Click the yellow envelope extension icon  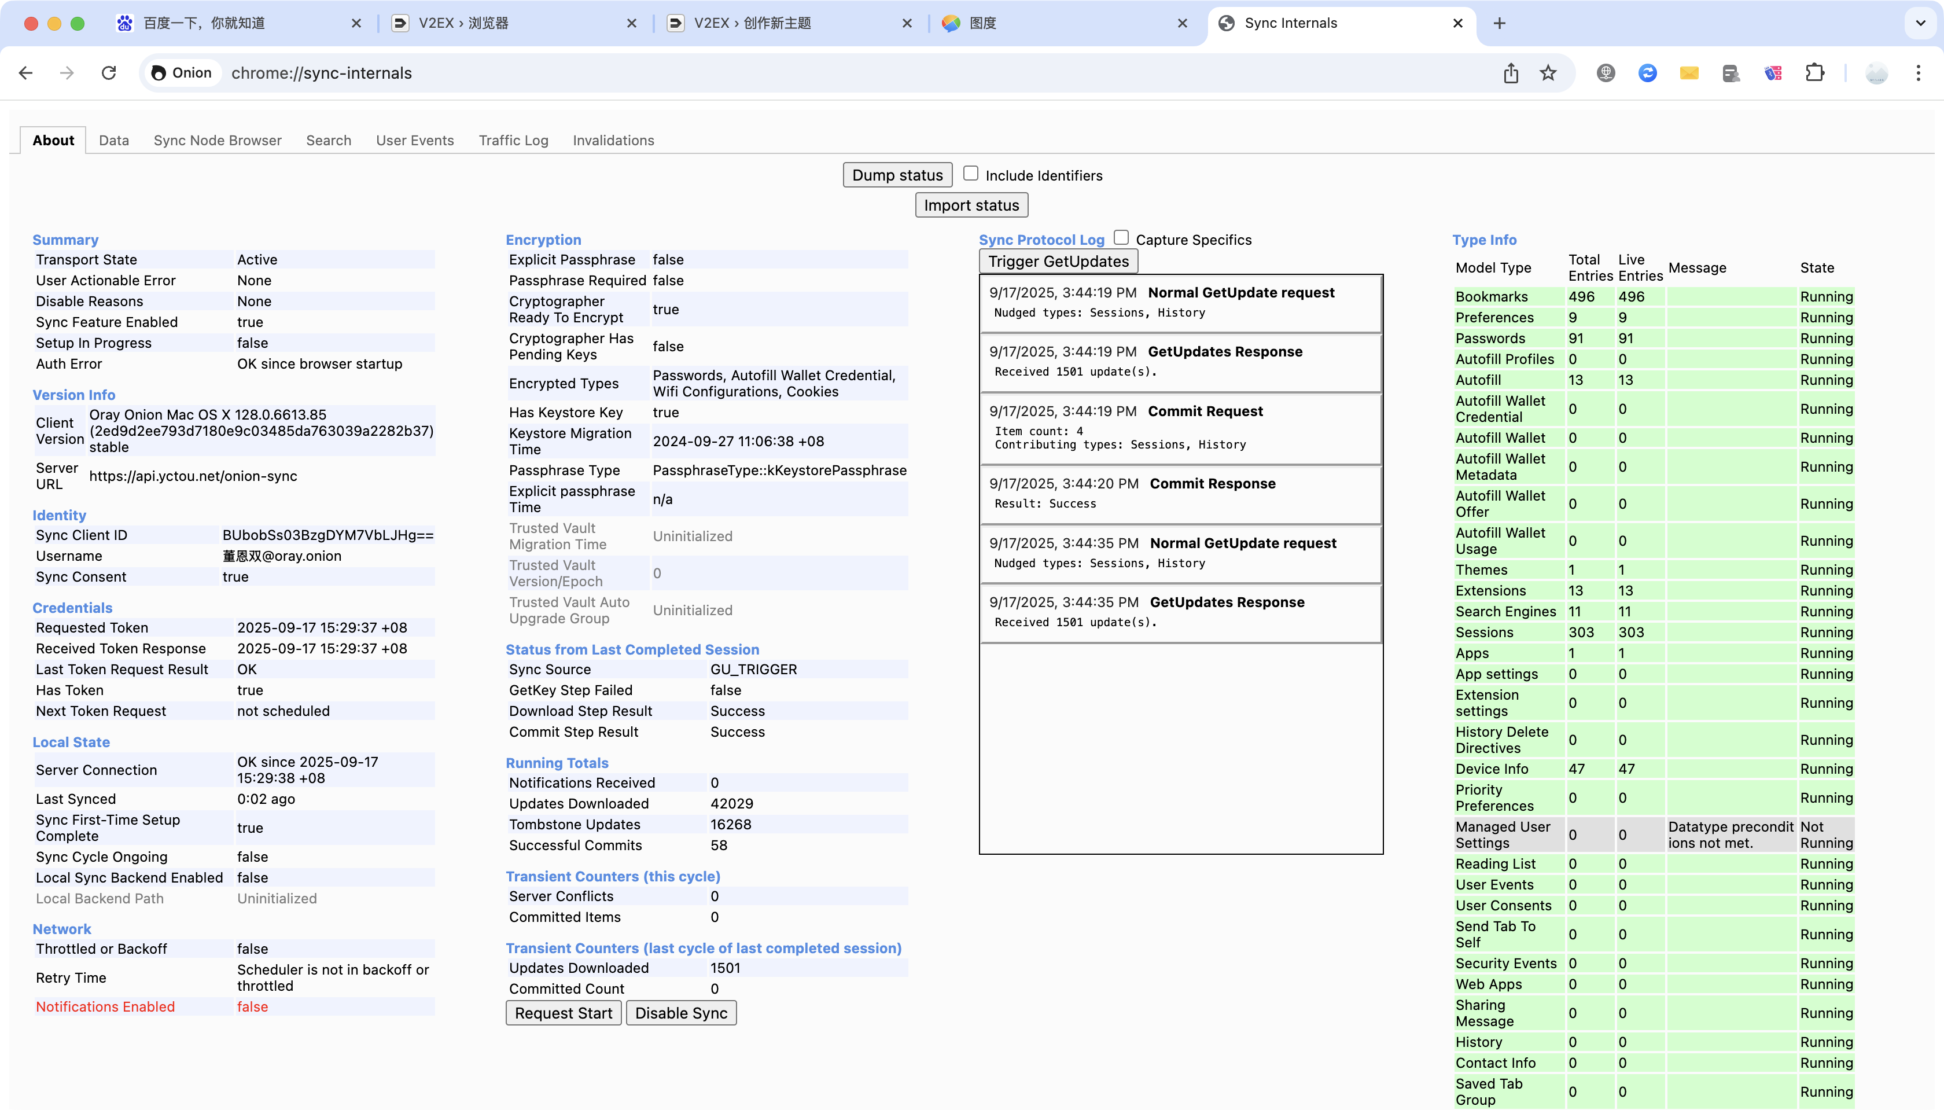click(1689, 73)
